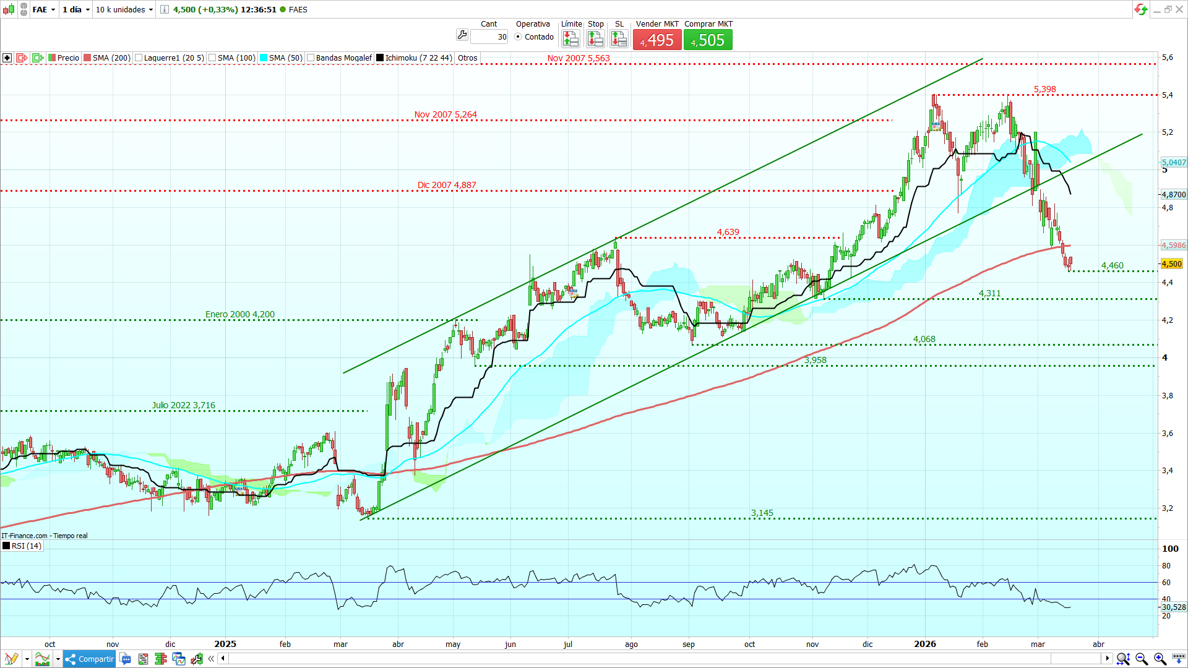Click the drawing tools pencil icon

tap(11, 659)
